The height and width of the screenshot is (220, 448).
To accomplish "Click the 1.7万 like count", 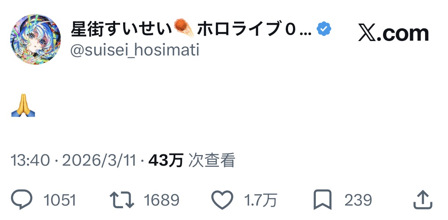I will tap(260, 200).
